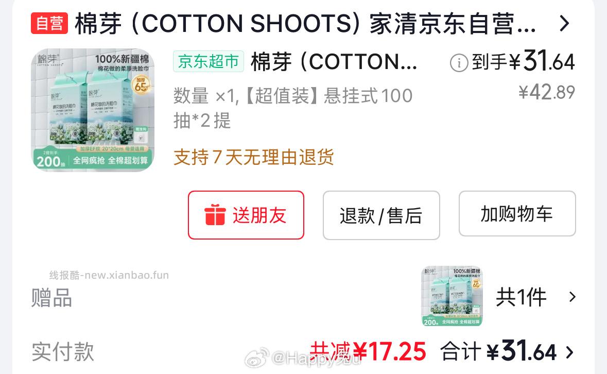This screenshot has height=374, width=607.
Task: Tap the 共减¥17.25 discount text
Action: click(368, 351)
